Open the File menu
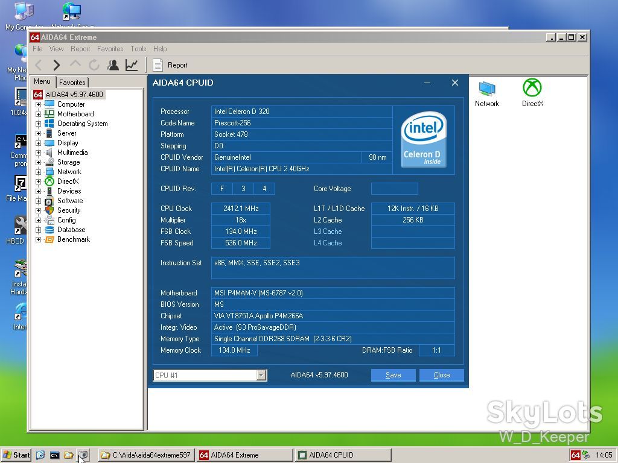The image size is (618, 463). pyautogui.click(x=37, y=49)
